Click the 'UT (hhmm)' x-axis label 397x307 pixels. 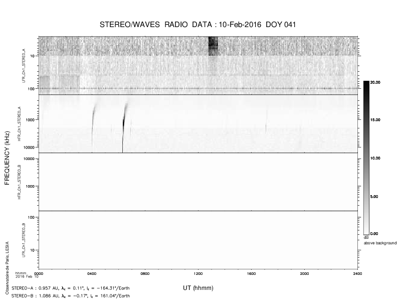tap(198, 288)
